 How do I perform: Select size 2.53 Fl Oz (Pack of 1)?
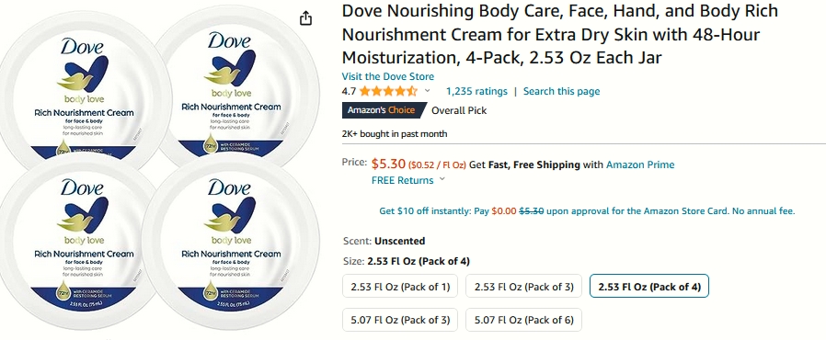(x=400, y=287)
